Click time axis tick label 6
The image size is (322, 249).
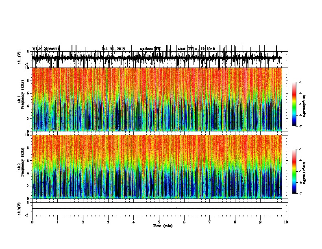pyautogui.click(x=185, y=222)
